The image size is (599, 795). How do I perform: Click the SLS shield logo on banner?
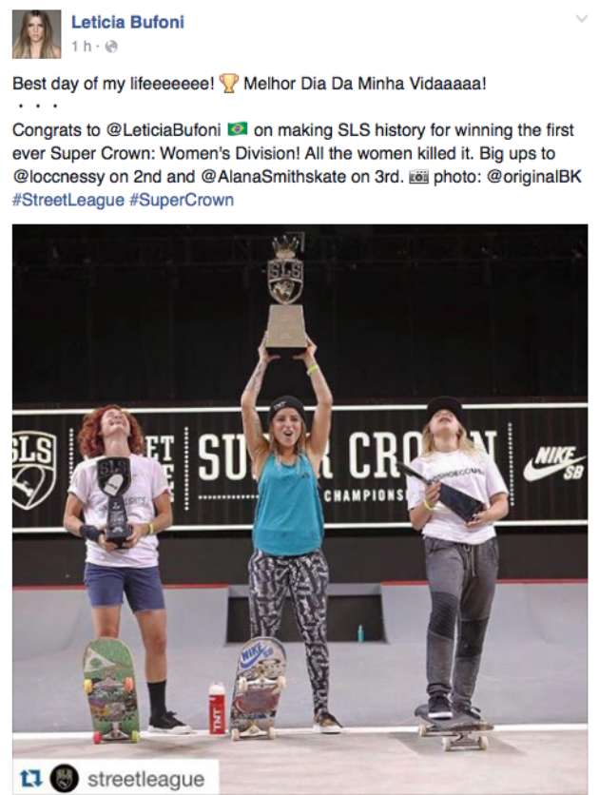pyautogui.click(x=33, y=471)
